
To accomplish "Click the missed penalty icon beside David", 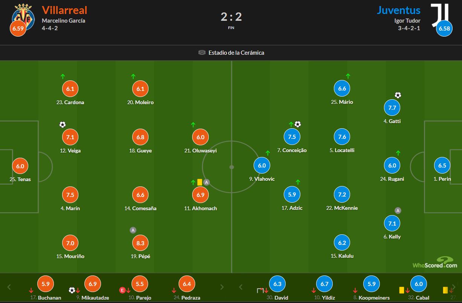I will click(x=260, y=290).
